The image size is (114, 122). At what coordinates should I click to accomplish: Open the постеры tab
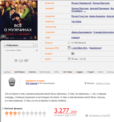(68, 72)
